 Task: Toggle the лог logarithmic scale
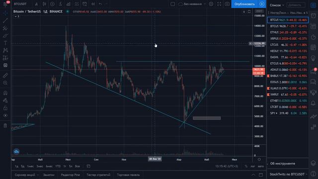253,166
